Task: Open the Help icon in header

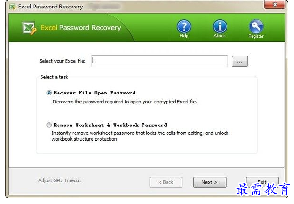Action: click(184, 26)
